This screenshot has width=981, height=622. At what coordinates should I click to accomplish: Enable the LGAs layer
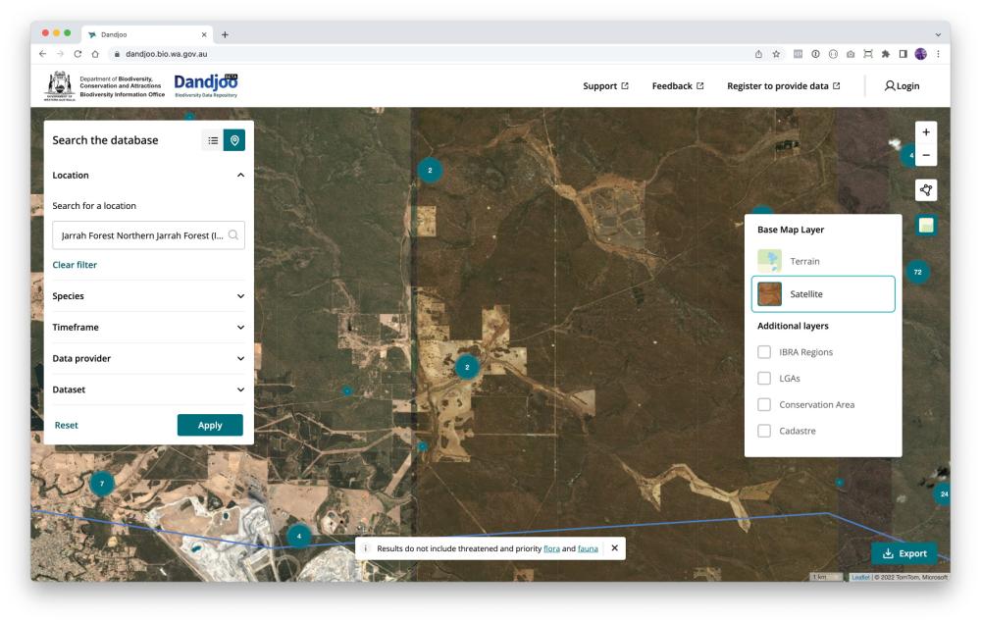point(764,378)
